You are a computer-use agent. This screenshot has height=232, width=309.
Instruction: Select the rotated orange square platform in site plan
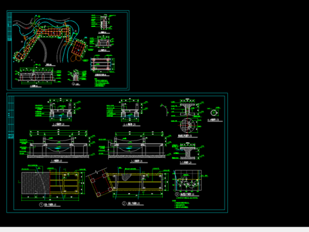(x=79, y=48)
